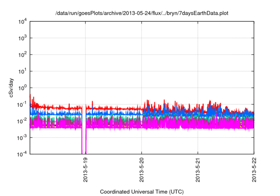280x196 pixels.
Task: Select the 10^-3 y-axis tick label
Action: pyautogui.click(x=22, y=138)
